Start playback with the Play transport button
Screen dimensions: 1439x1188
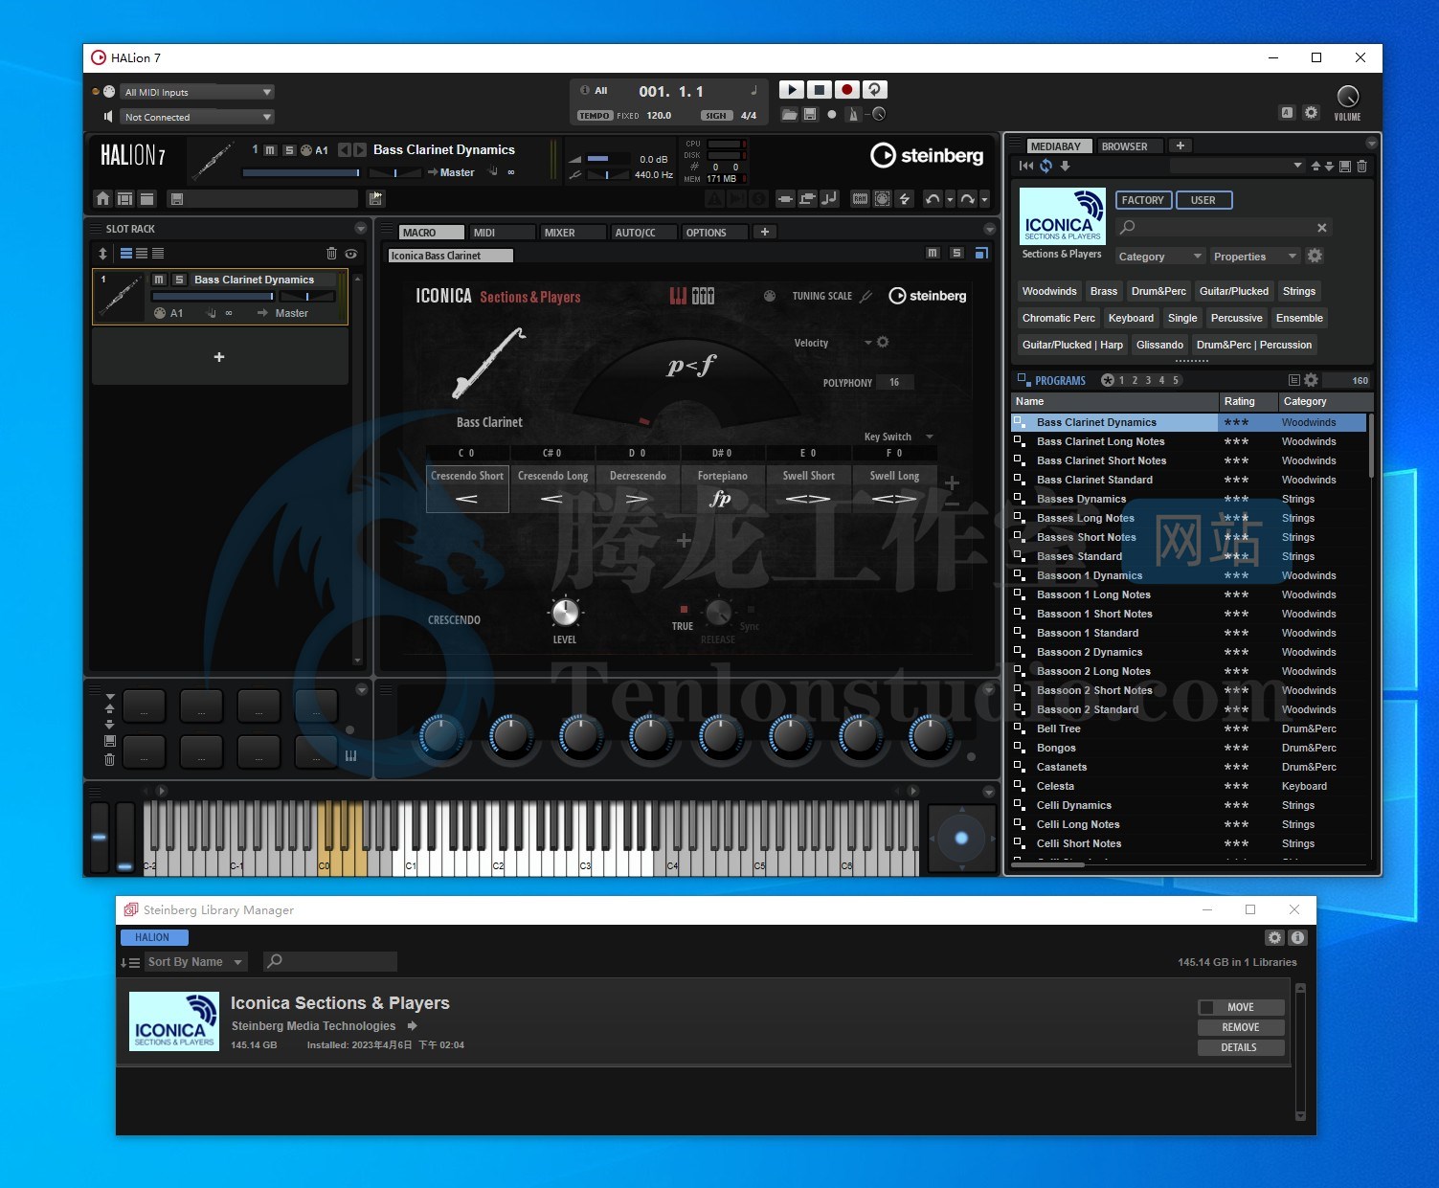(791, 89)
